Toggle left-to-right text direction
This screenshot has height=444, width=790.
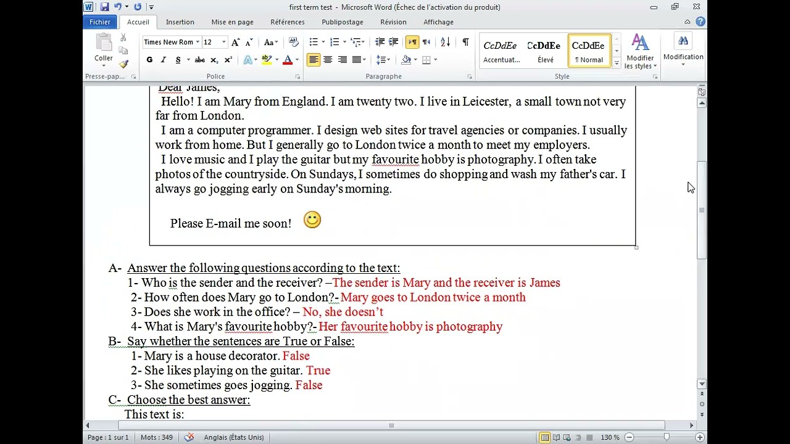[x=412, y=42]
